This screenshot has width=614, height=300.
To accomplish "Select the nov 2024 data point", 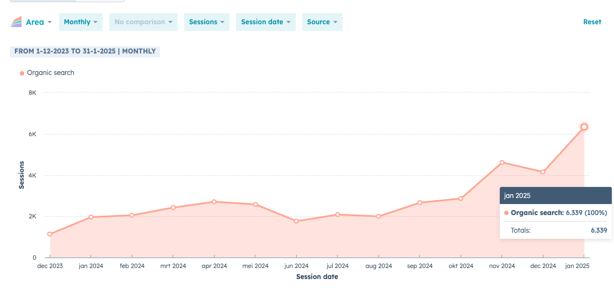I will point(501,163).
